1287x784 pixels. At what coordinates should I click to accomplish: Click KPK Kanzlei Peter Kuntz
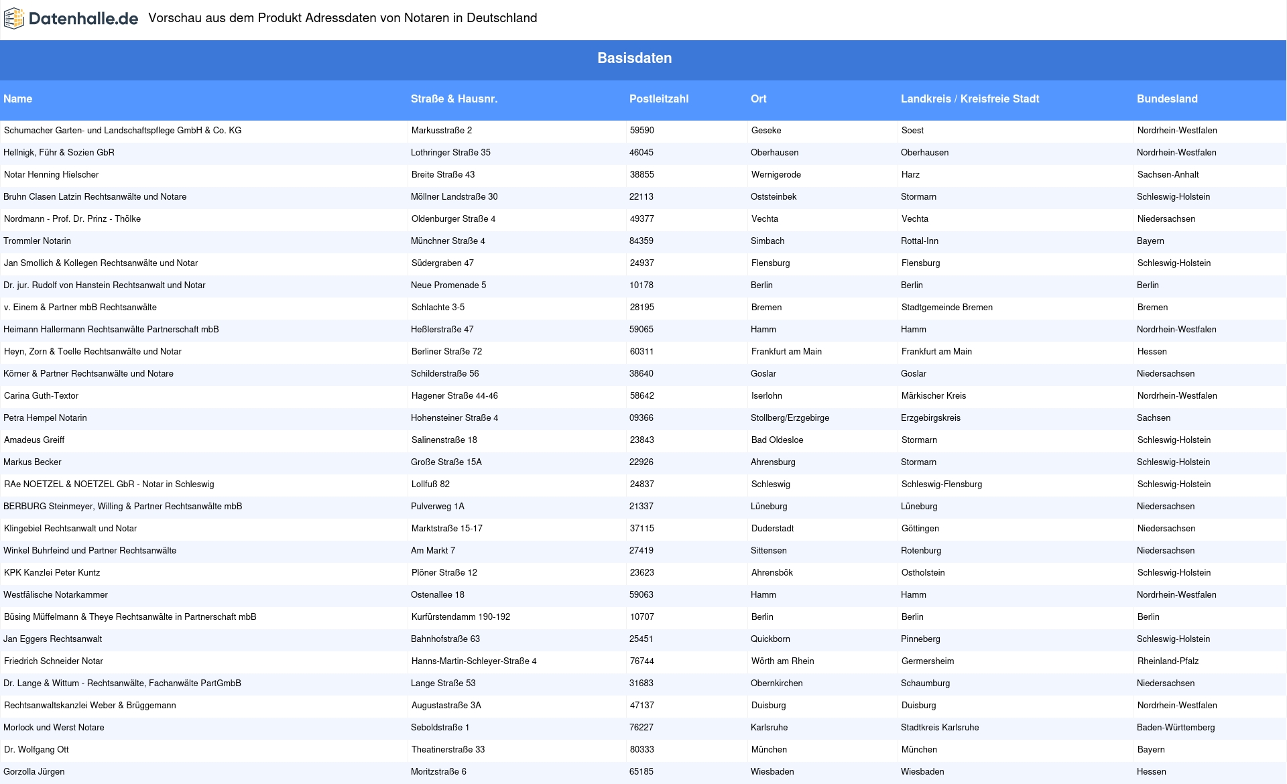point(52,573)
